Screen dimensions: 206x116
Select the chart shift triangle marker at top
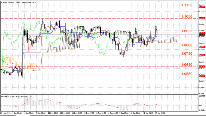click(x=158, y=1)
